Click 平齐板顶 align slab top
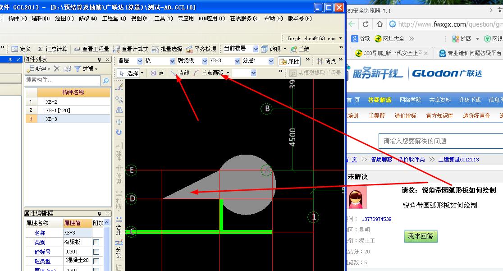503x271 pixels. point(201,49)
